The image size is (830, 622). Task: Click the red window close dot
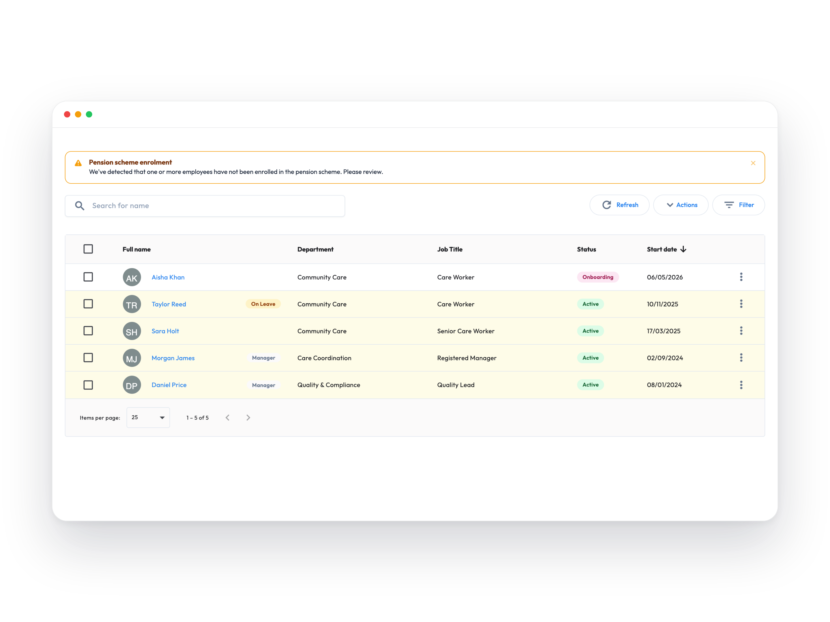click(x=67, y=114)
